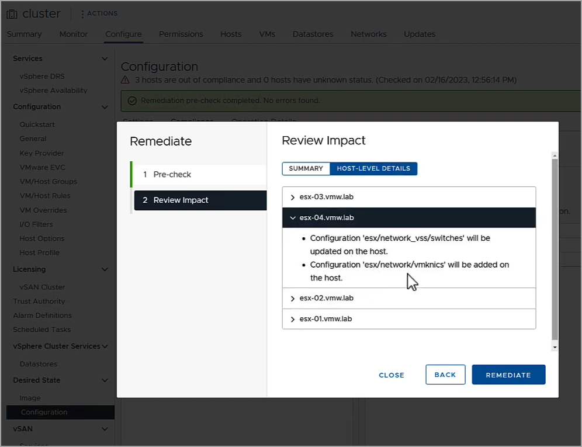Click the scroll down arrow in dialog

click(x=555, y=348)
